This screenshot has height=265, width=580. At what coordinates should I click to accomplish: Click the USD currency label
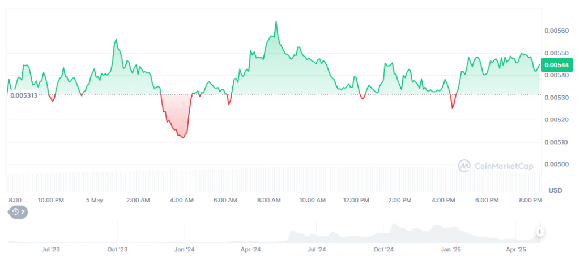click(x=555, y=190)
